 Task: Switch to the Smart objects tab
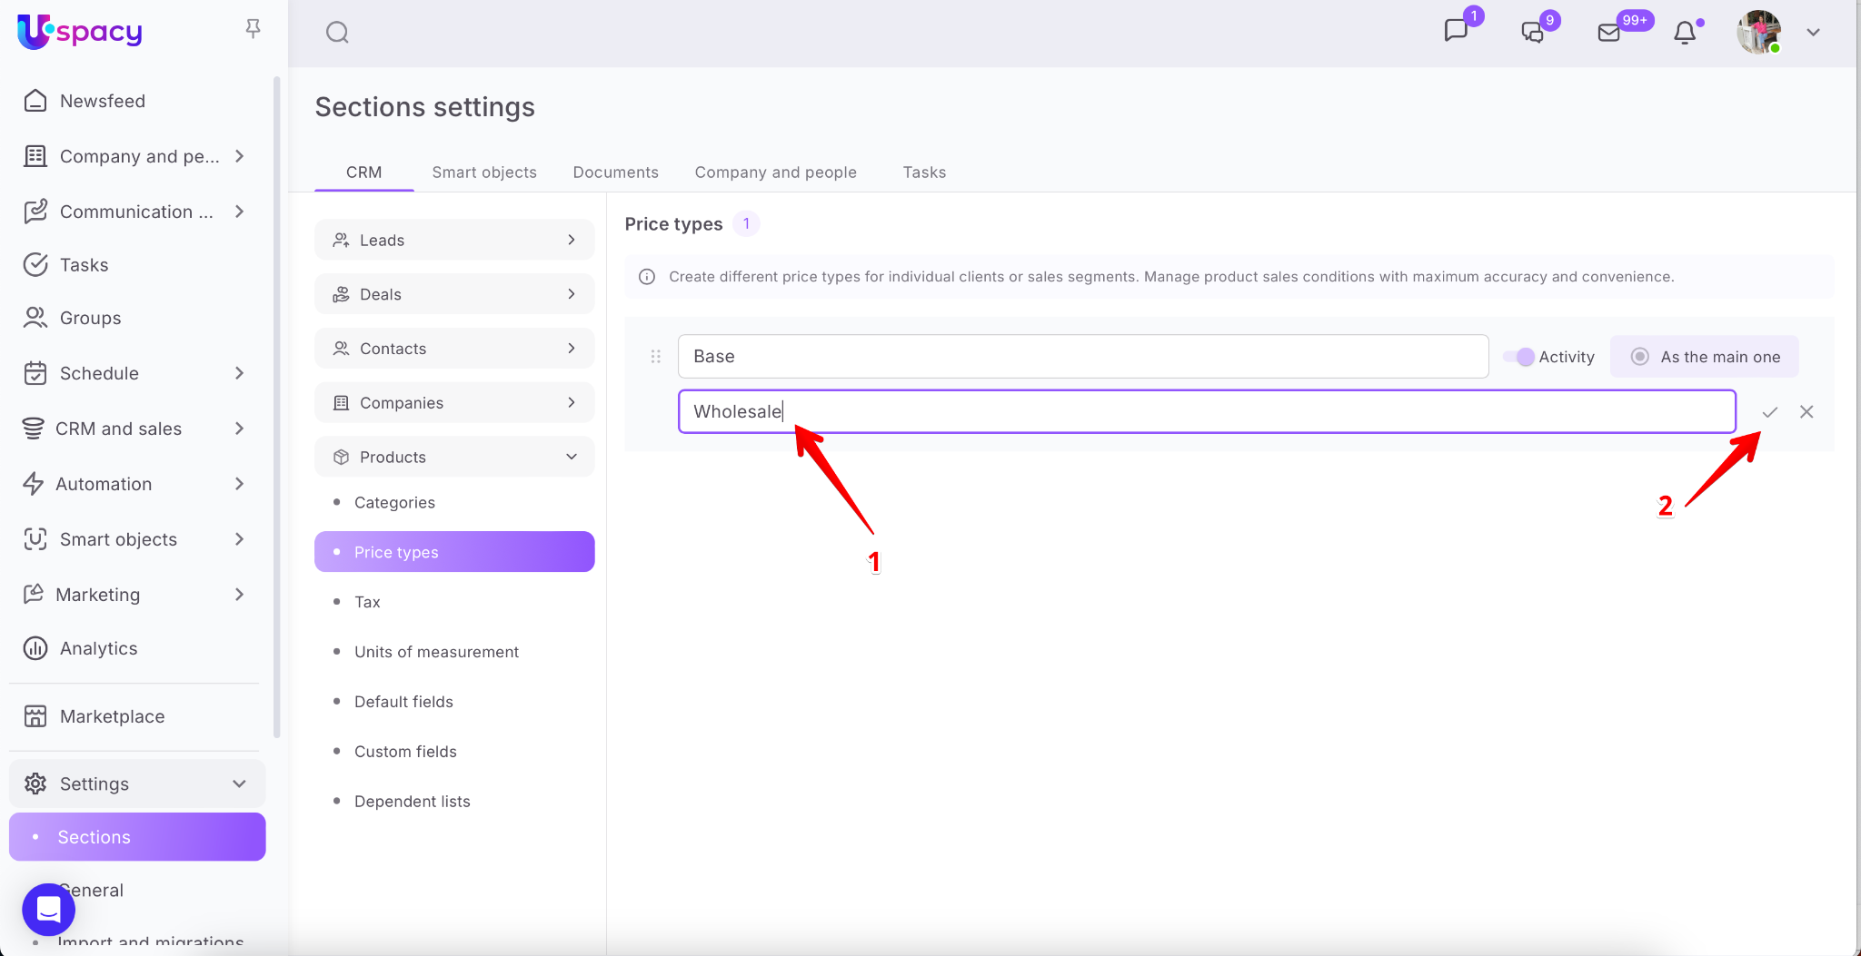coord(484,172)
